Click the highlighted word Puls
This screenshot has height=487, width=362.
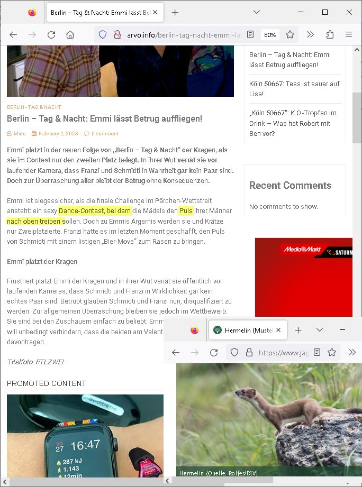[186, 211]
